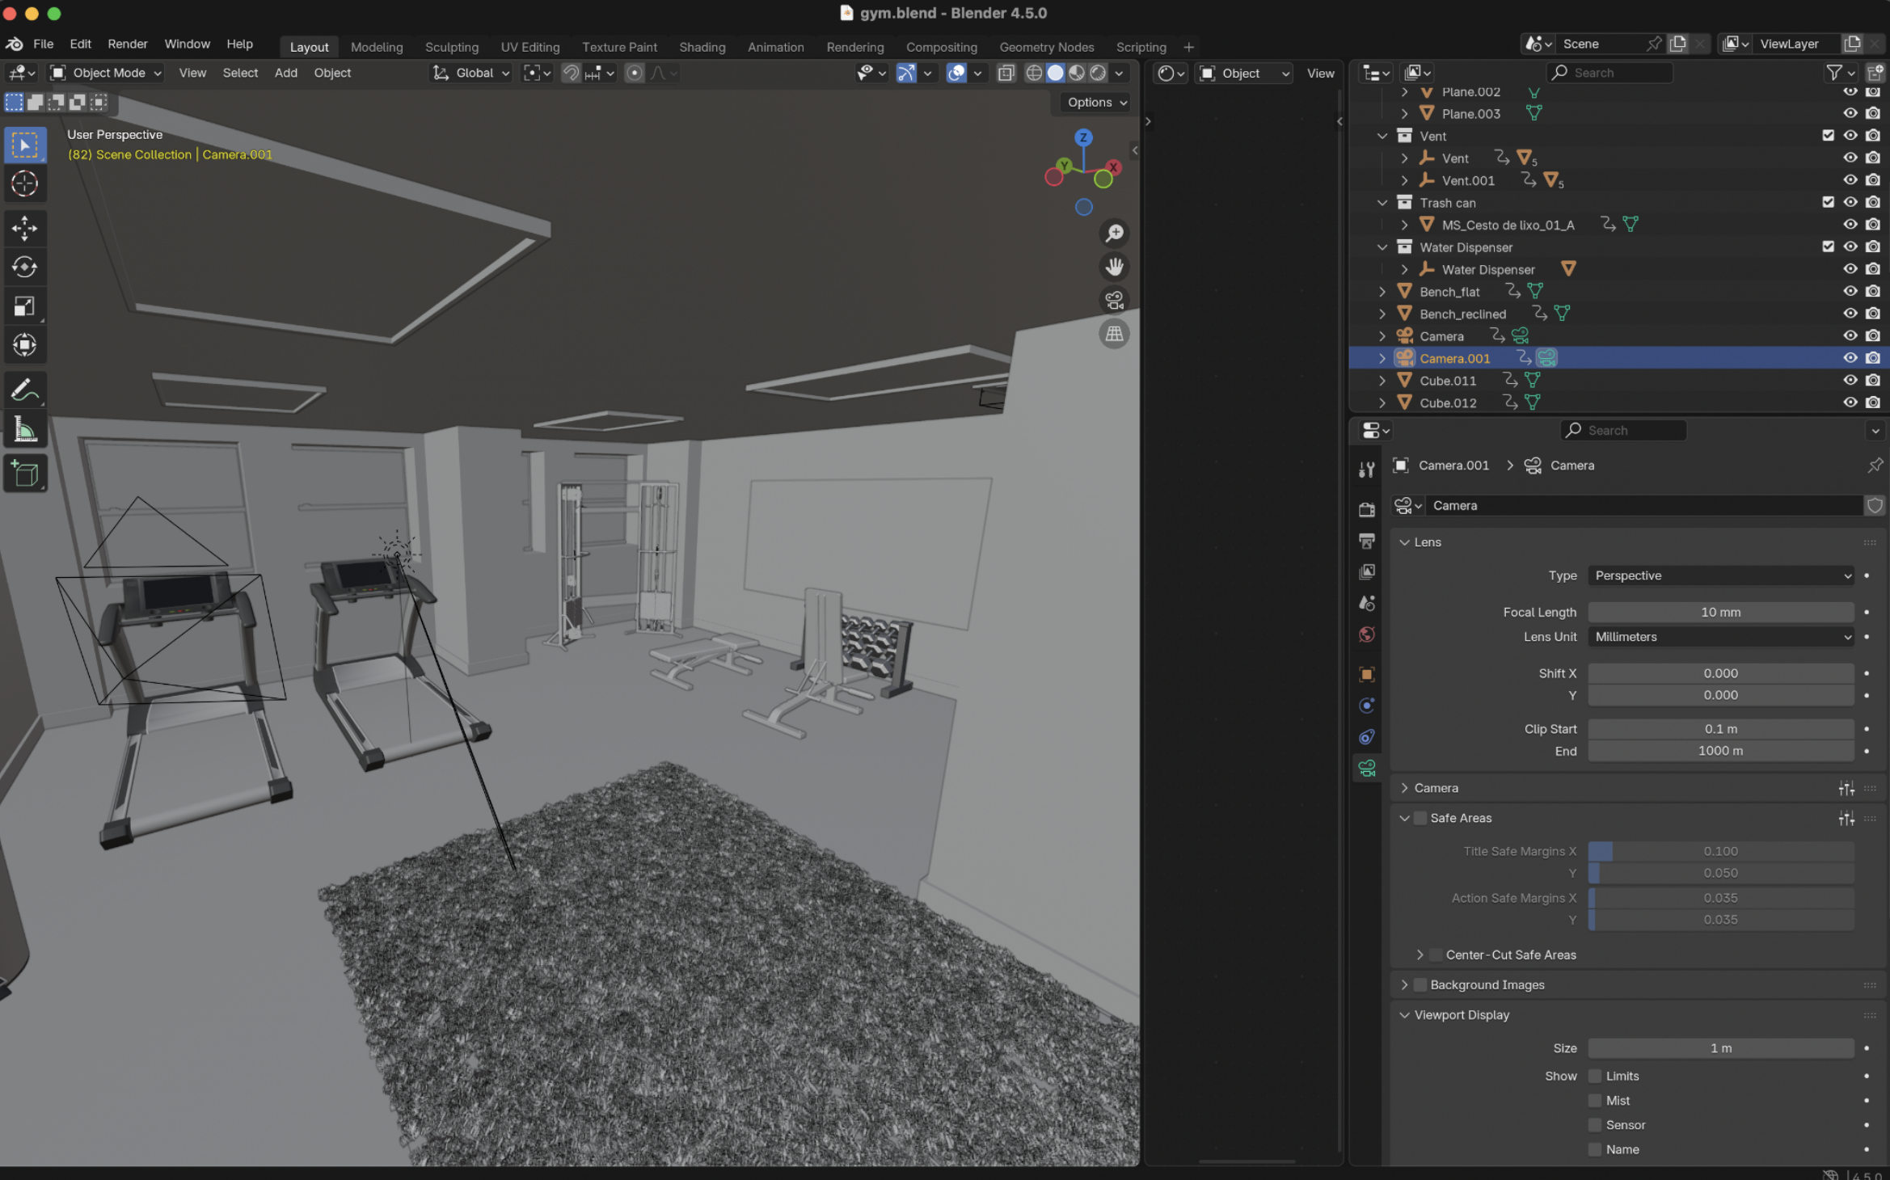Toggle camera view with camera icon

(1115, 301)
